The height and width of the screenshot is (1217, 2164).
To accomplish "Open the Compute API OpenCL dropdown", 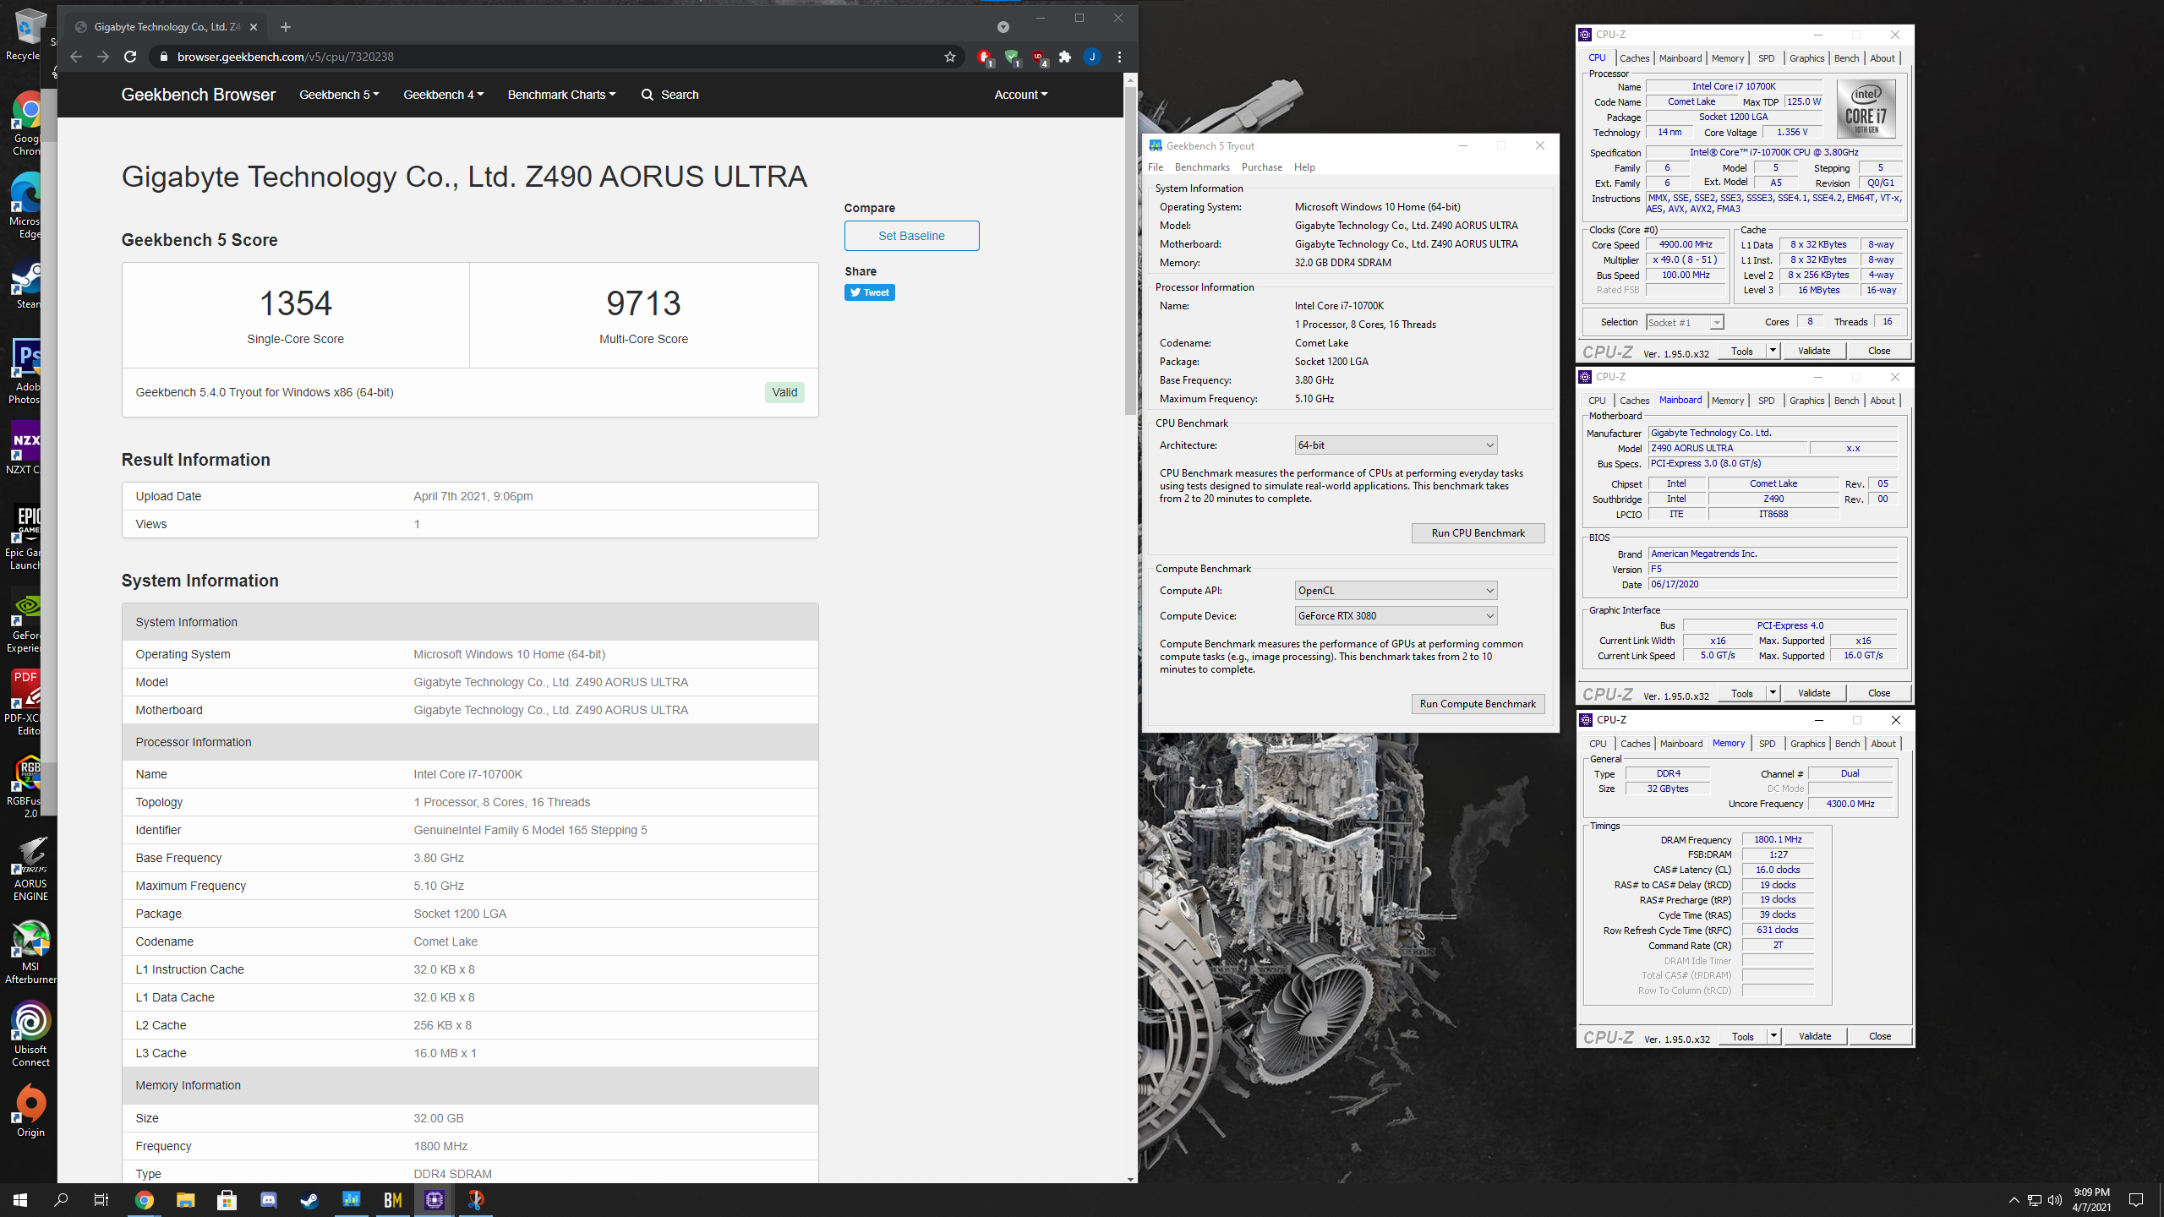I will coord(1396,591).
